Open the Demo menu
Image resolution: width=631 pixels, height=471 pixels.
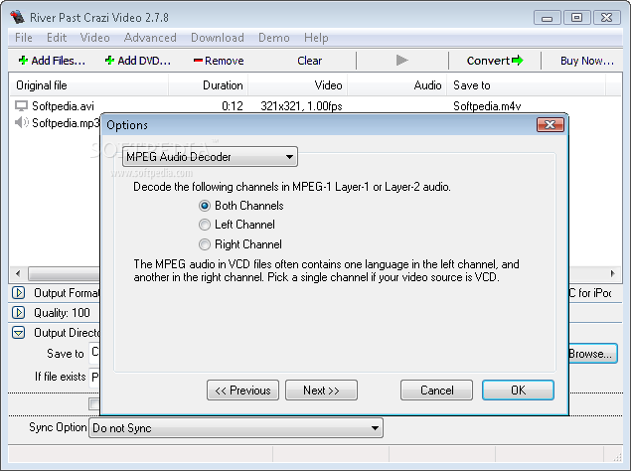click(274, 38)
